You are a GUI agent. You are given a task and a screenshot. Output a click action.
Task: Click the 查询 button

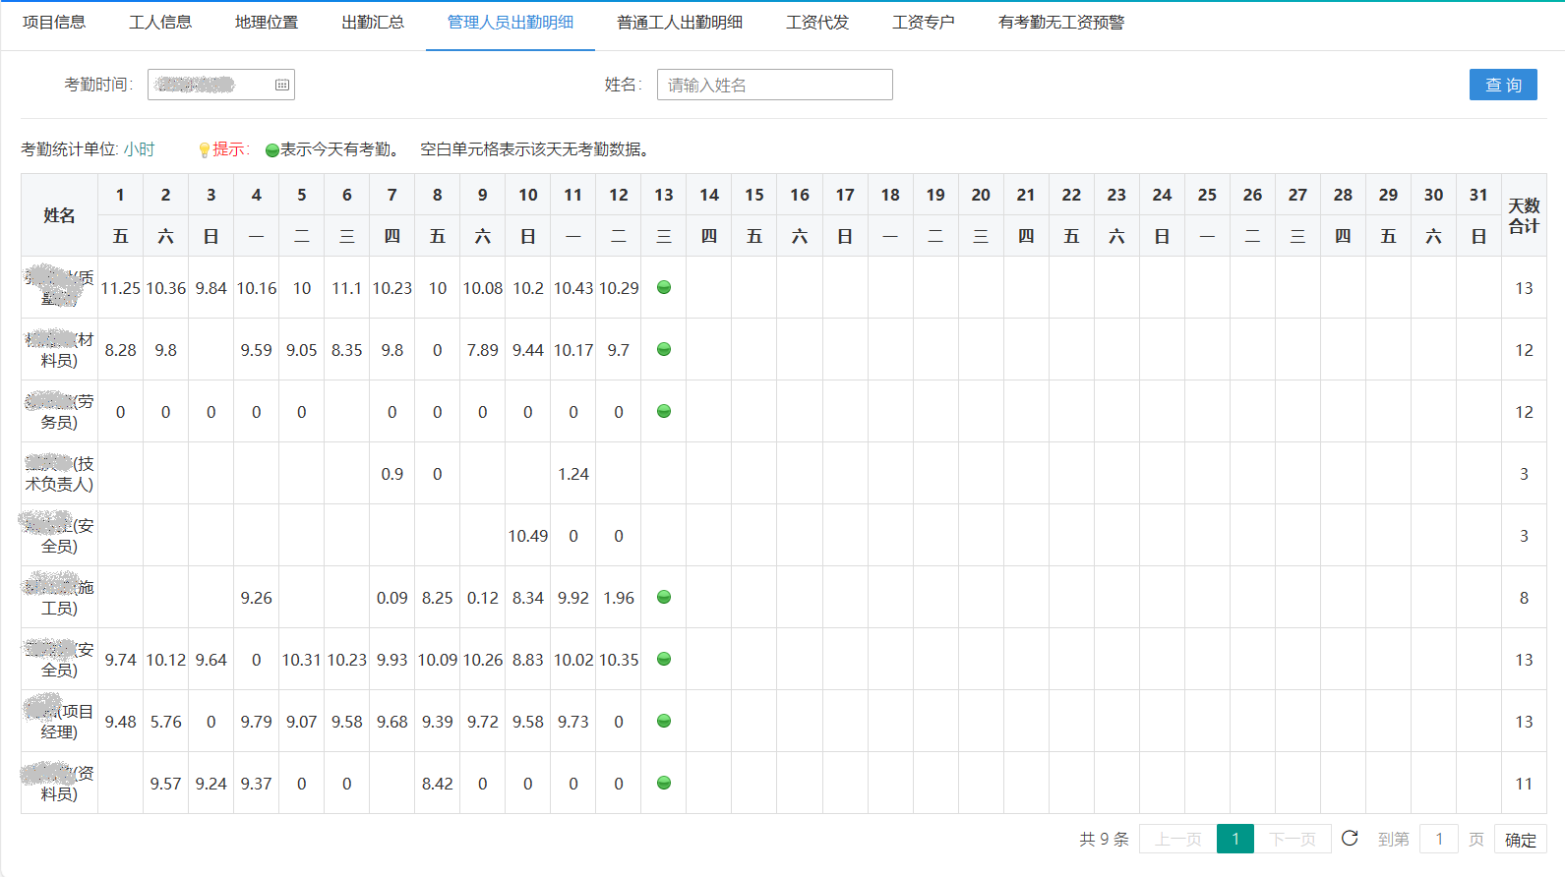click(x=1503, y=85)
